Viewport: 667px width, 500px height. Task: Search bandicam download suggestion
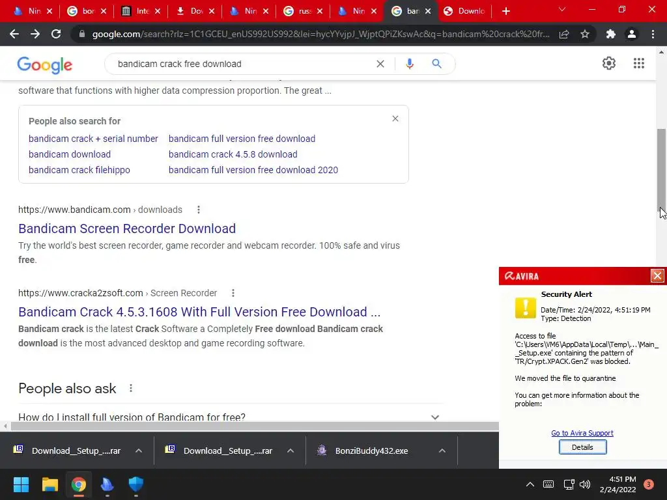coord(69,154)
